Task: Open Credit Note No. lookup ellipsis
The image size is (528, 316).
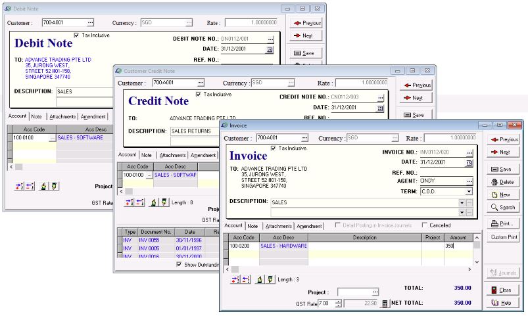Action: (381, 98)
